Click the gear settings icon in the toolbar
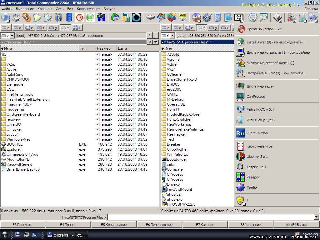Screen dimensions: 320x240 point(253,17)
